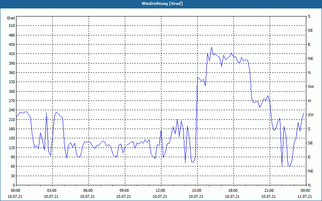Screen dimensions: 322x201
Task: Click the 09:00 time label
Action: pyautogui.click(x=124, y=191)
